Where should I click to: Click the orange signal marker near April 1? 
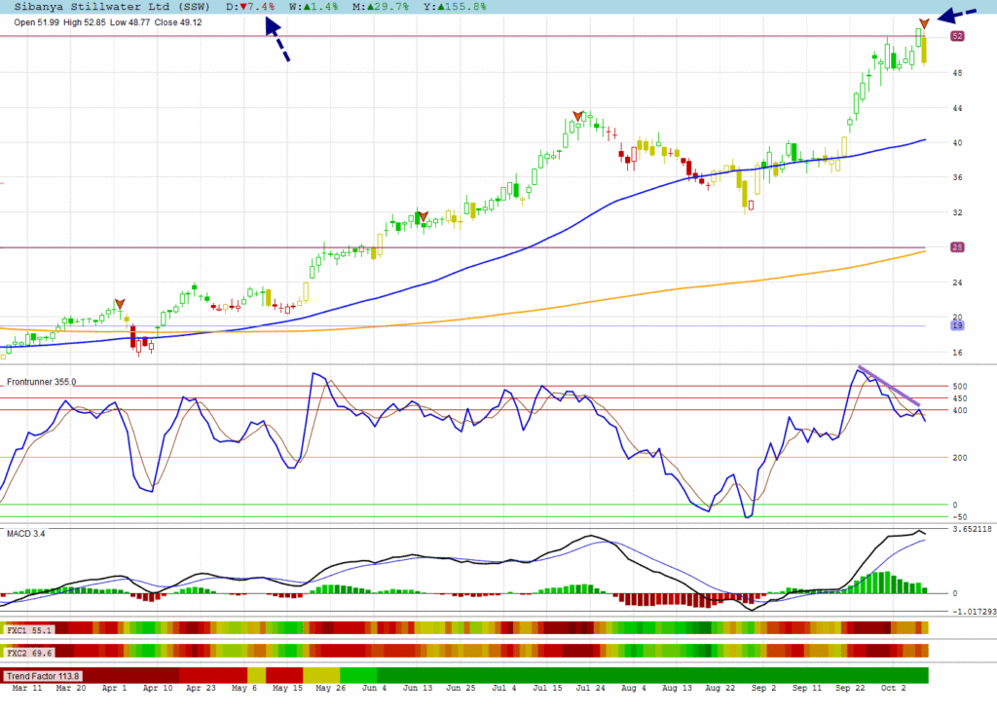pyautogui.click(x=119, y=304)
